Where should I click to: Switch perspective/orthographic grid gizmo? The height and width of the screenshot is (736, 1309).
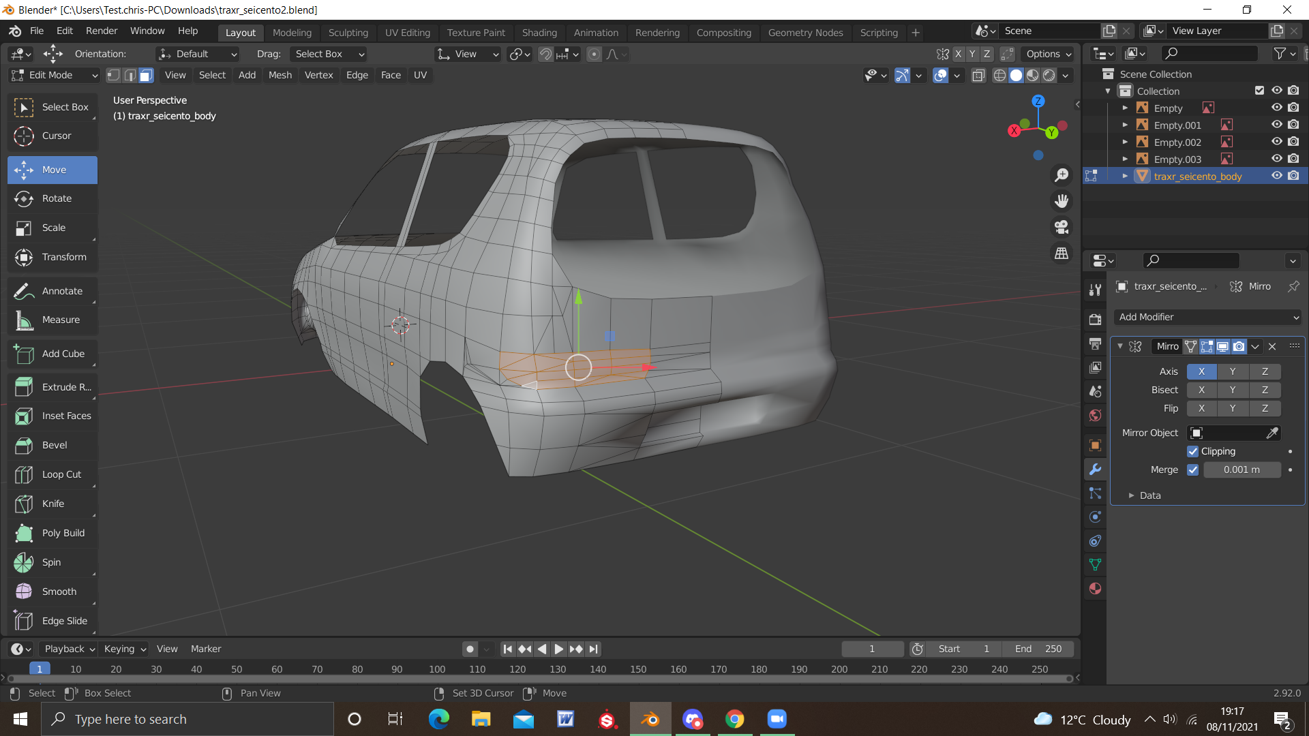[1062, 253]
